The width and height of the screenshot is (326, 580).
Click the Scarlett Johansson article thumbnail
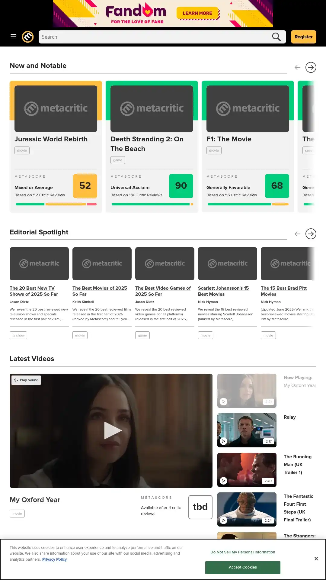click(228, 264)
